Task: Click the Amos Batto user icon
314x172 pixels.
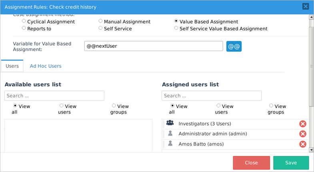Action: click(x=170, y=144)
